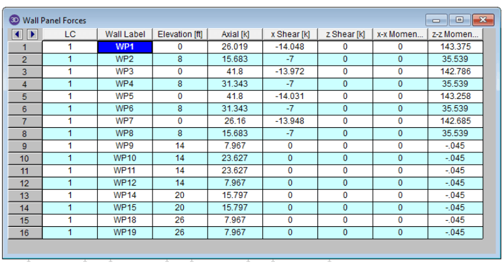502x262 pixels.
Task: Click the Elevation [ft] column header
Action: 180,34
